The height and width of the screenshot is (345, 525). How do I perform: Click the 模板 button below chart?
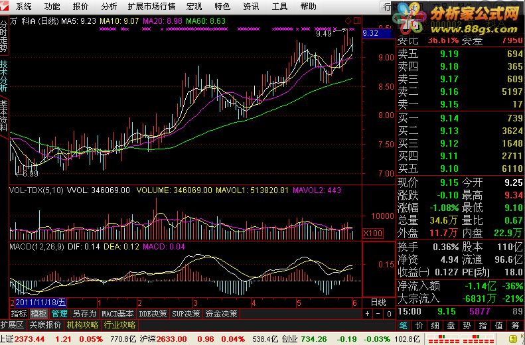click(38, 314)
